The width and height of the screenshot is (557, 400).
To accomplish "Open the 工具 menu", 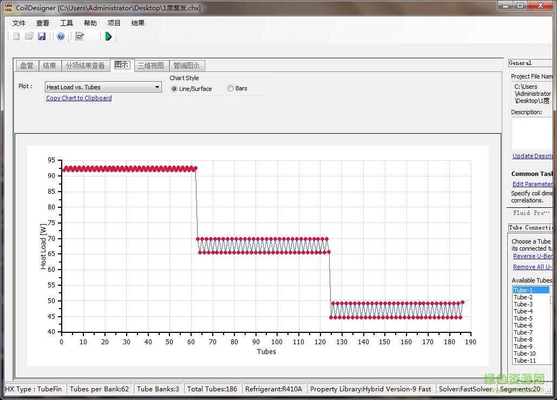I will coord(67,23).
